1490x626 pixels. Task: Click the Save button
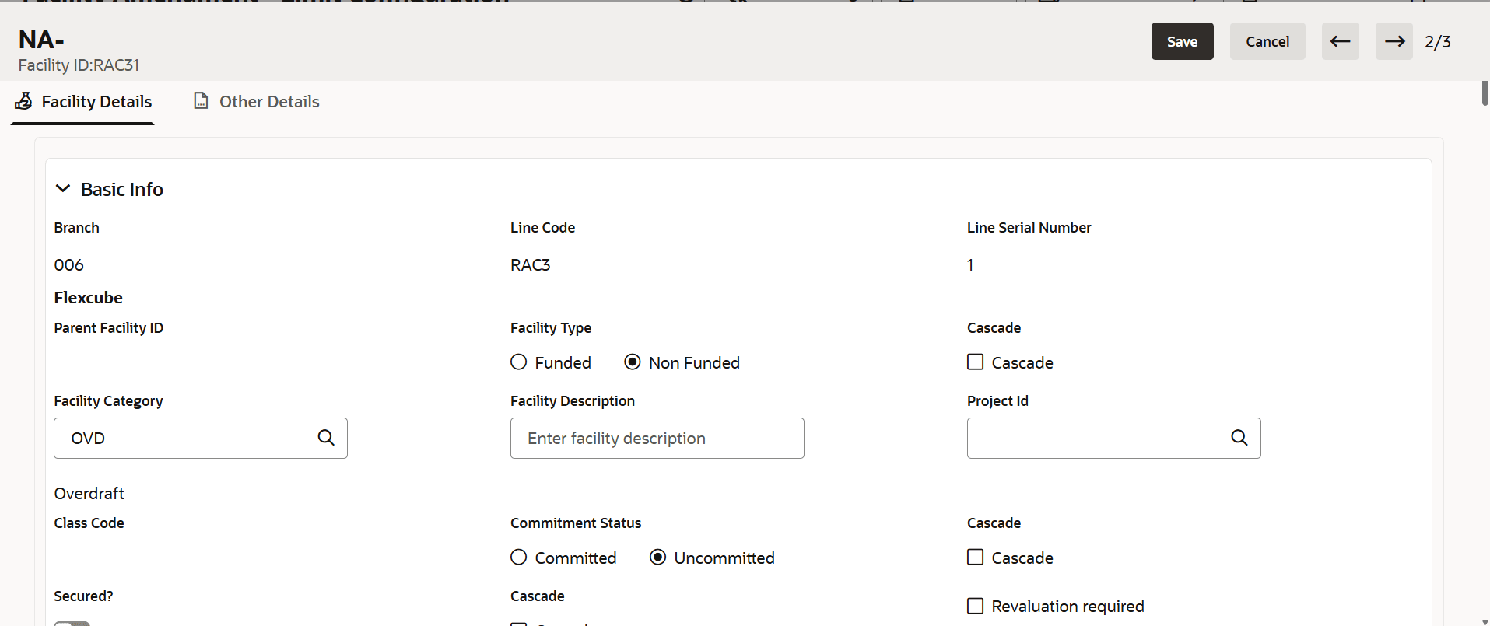click(1182, 41)
